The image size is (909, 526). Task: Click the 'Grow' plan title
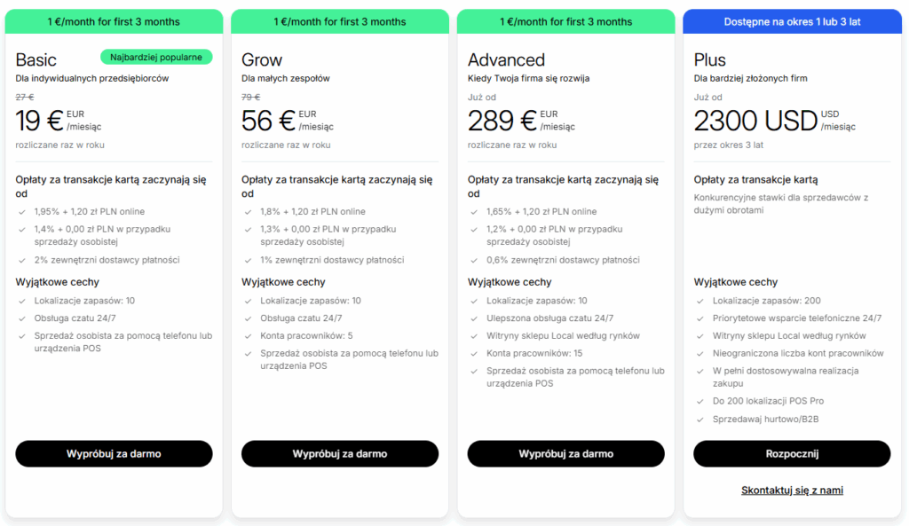tap(262, 60)
